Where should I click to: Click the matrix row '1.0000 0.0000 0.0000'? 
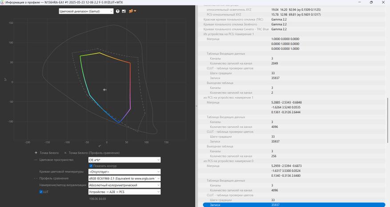294,39
